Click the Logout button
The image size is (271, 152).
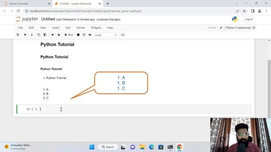click(x=249, y=19)
